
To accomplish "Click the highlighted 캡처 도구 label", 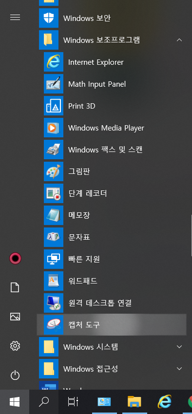I will tap(84, 325).
